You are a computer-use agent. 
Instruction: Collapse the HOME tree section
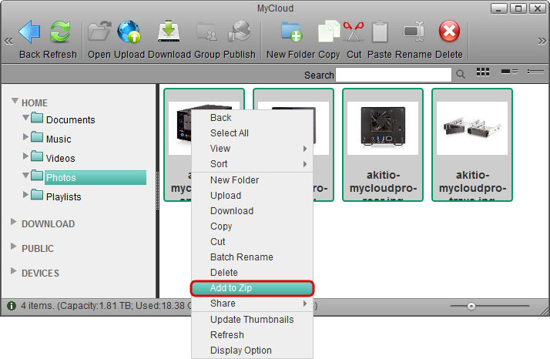tap(15, 102)
